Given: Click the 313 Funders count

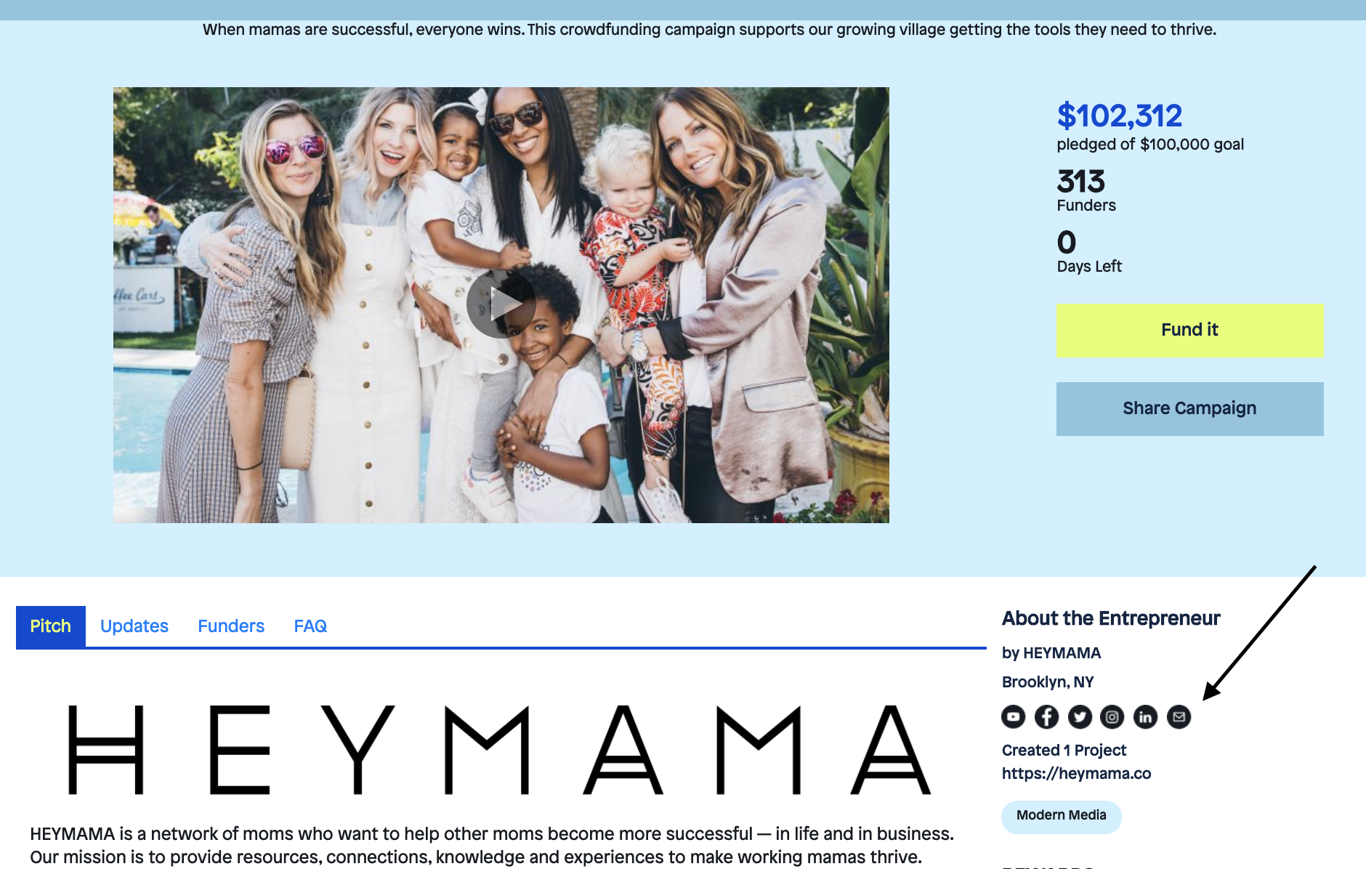Looking at the screenshot, I should click(1086, 190).
